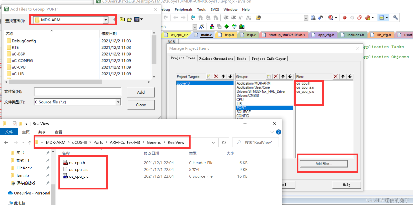Click the Start/Stop Debug Session icon
Viewport: 413px width, 205px height.
(x=331, y=18)
